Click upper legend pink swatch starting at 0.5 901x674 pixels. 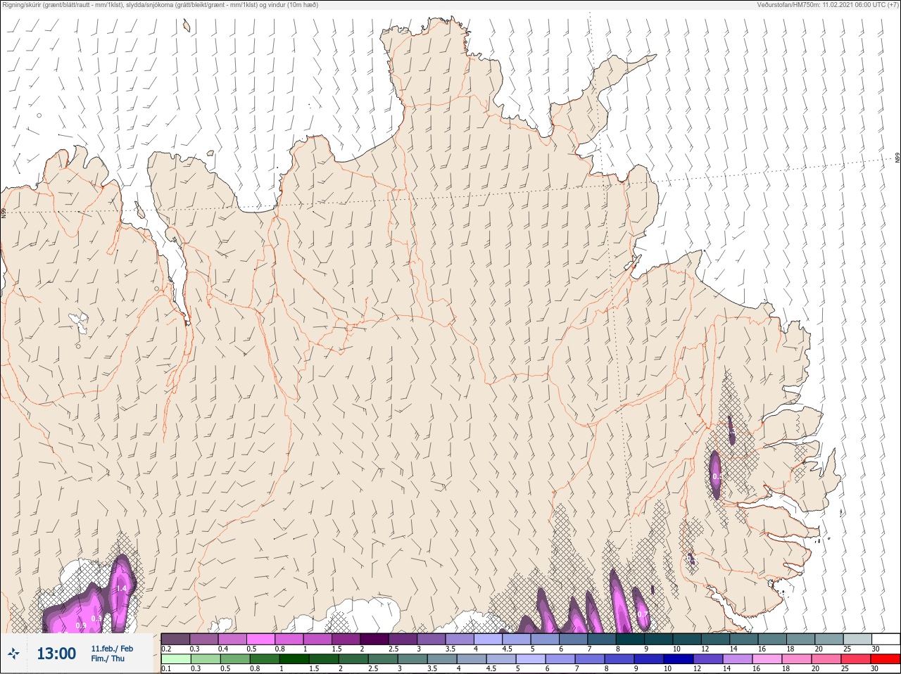coord(260,639)
